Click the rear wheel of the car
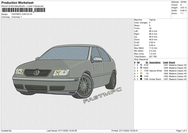The width and height of the screenshot is (188, 133). coord(112,80)
